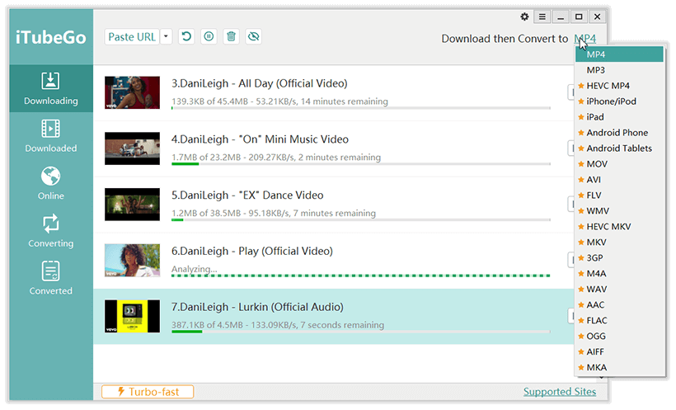Click the trash icon to delete downloads
This screenshot has height=410, width=676.
231,36
